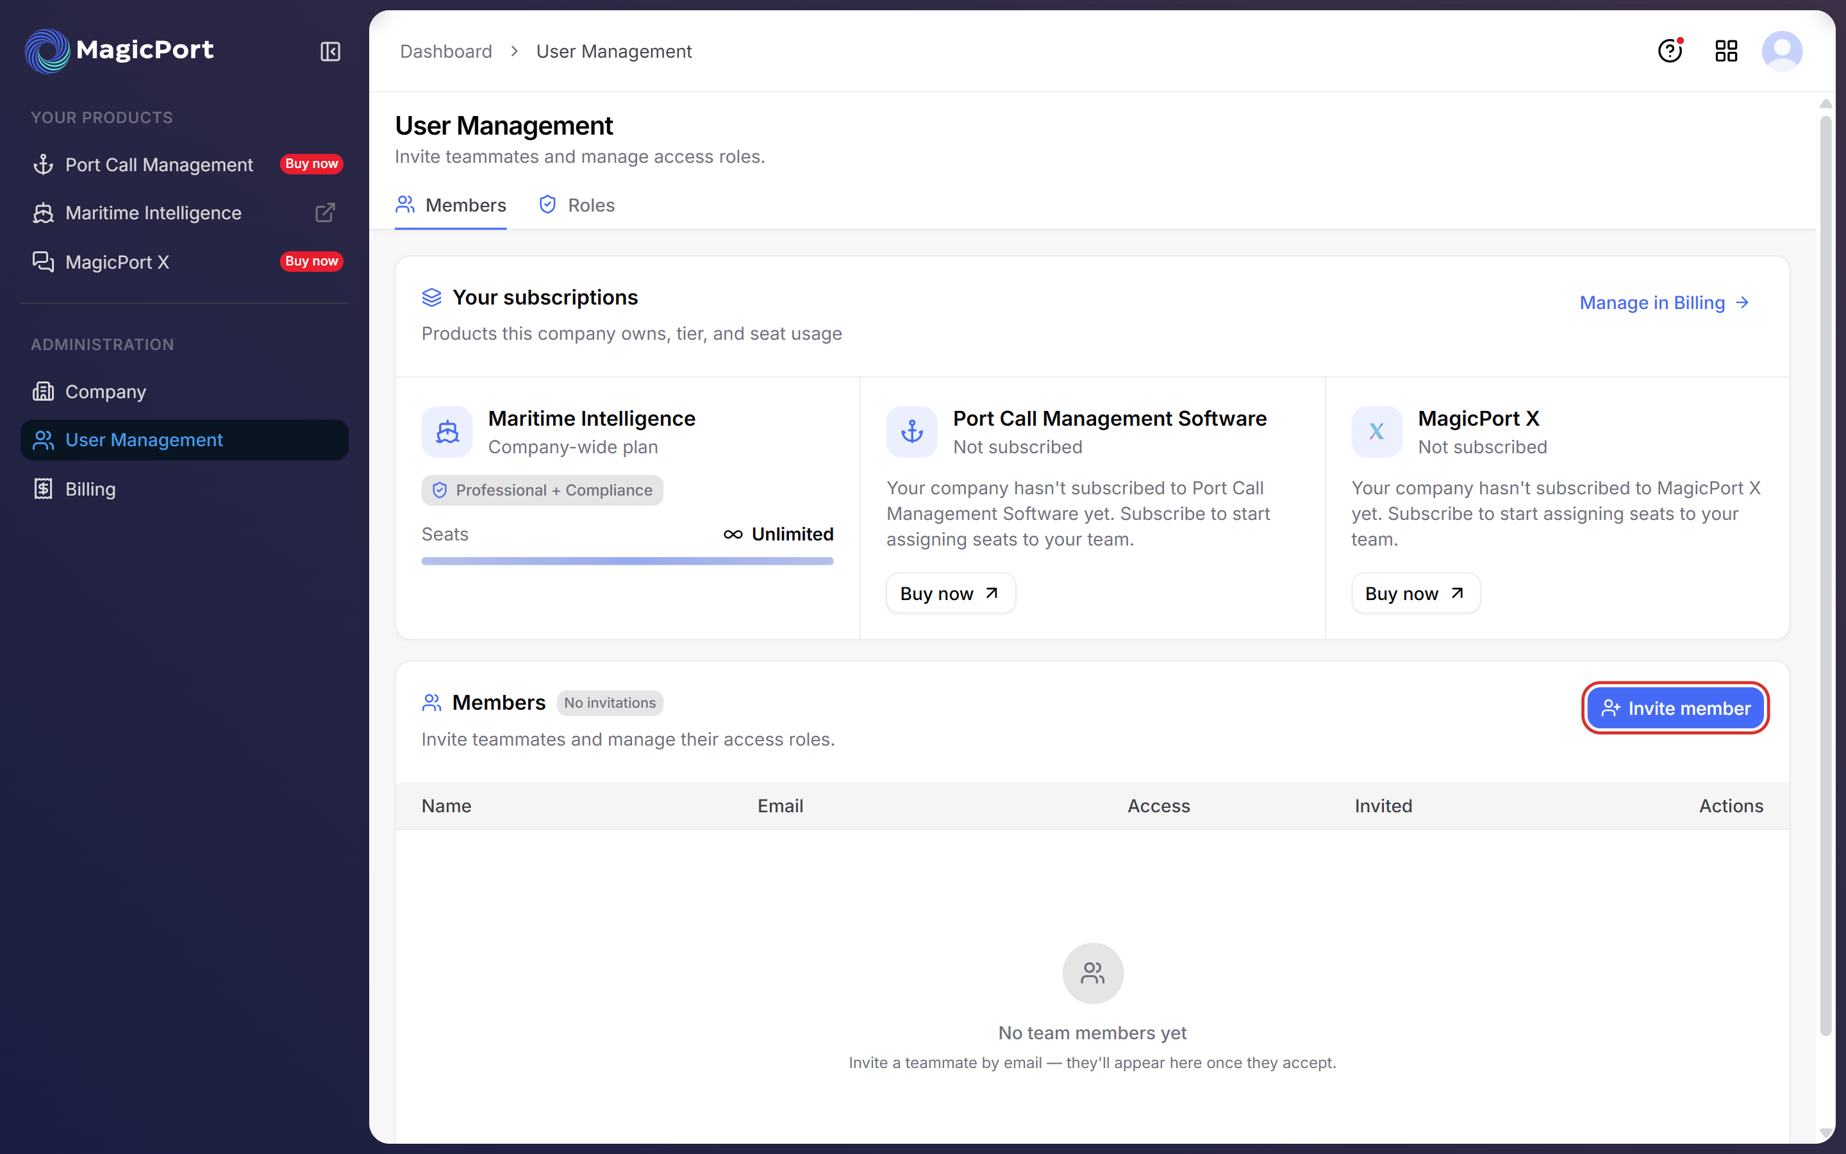
Task: Click the Actions column header
Action: (x=1731, y=806)
